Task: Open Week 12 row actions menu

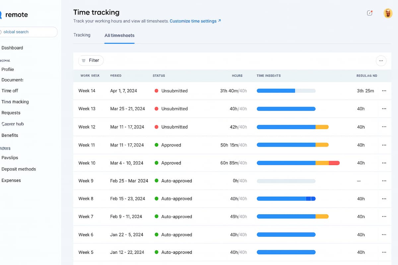Action: click(384, 127)
